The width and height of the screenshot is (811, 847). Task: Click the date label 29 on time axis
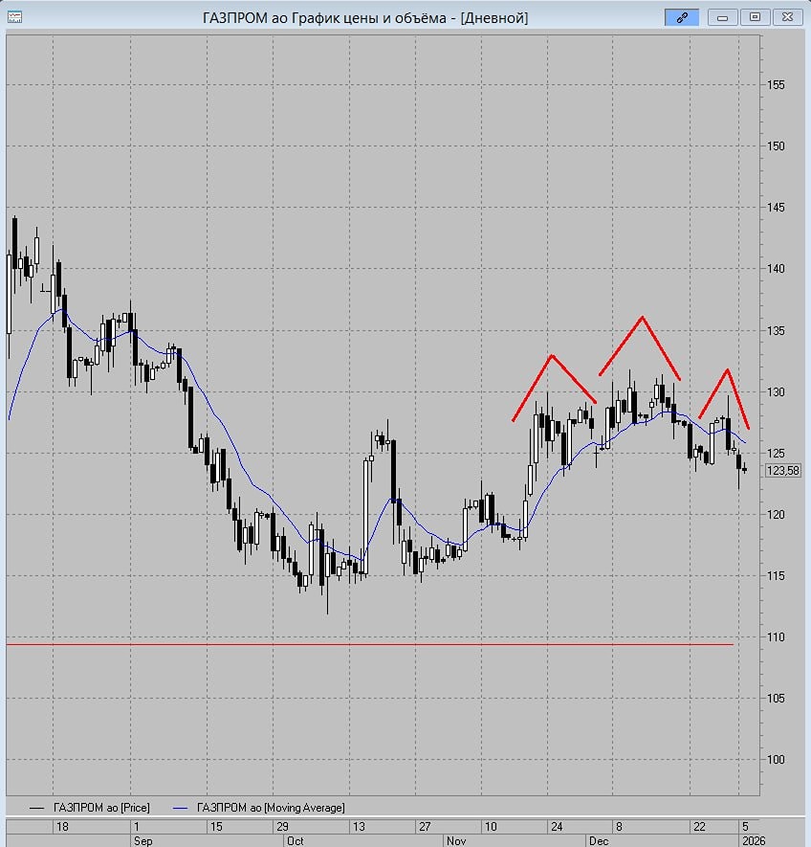pos(282,827)
